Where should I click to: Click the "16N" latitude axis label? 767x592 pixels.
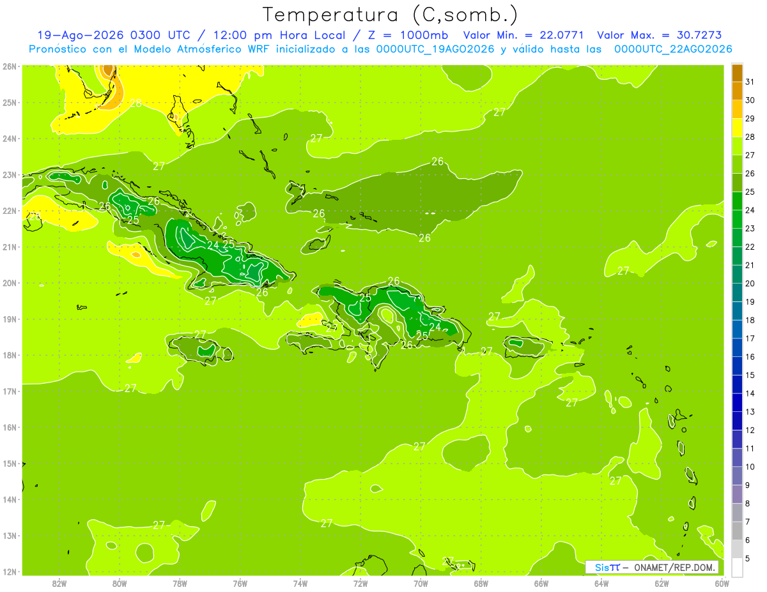tap(9, 427)
